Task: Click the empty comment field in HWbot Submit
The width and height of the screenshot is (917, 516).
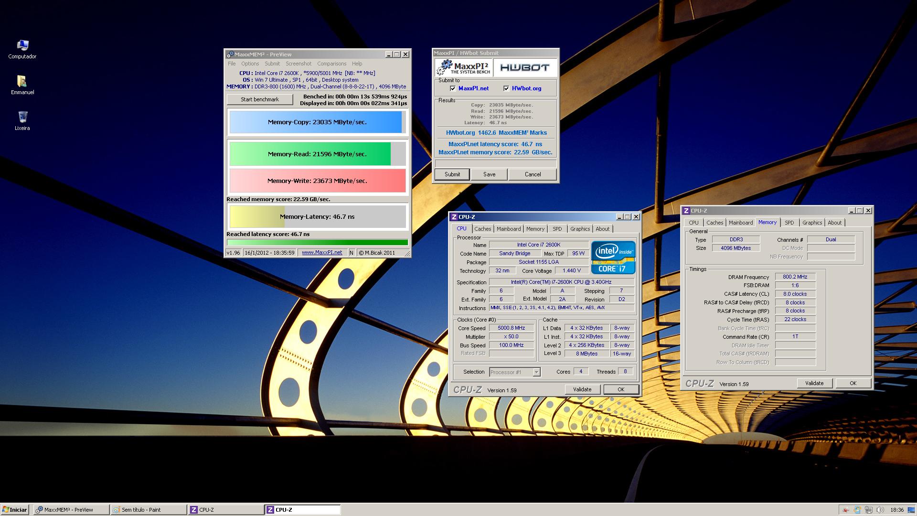Action: 495,163
